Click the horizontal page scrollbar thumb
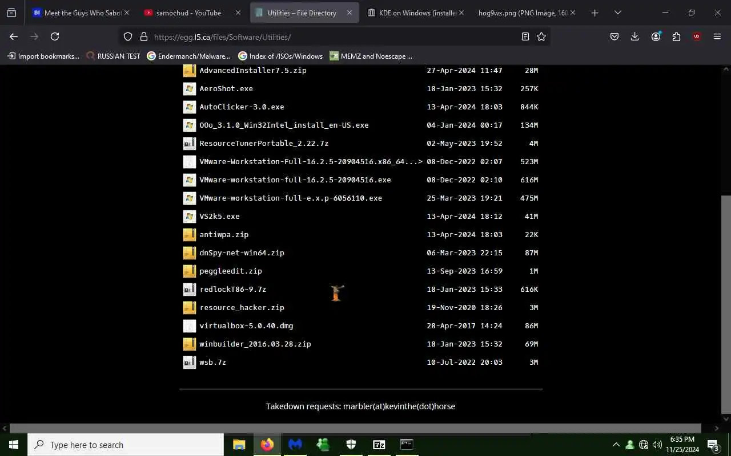731x456 pixels. click(355, 428)
